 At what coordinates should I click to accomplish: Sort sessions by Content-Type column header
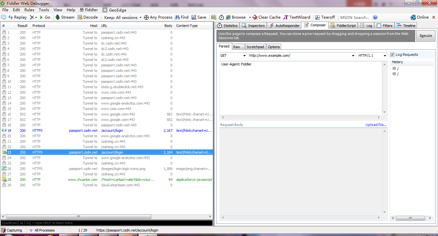coord(193,26)
